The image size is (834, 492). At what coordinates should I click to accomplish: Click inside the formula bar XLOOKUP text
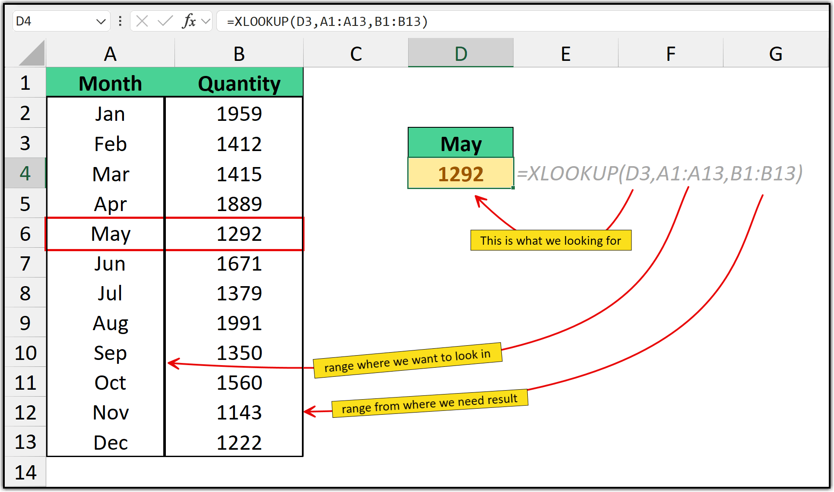pyautogui.click(x=327, y=21)
